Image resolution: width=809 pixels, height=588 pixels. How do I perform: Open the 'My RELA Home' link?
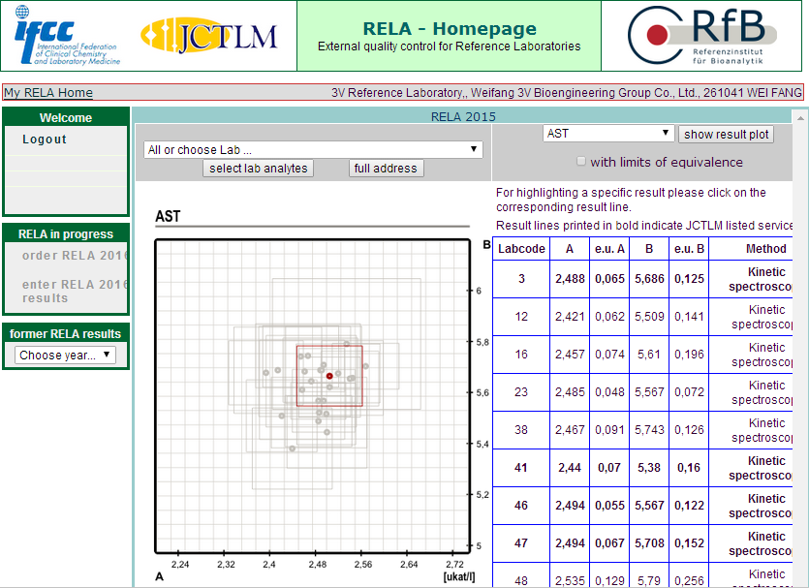pos(48,93)
